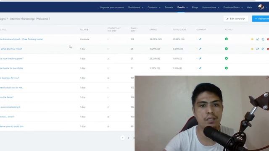Click the 'Total clicks' column header

point(179,30)
